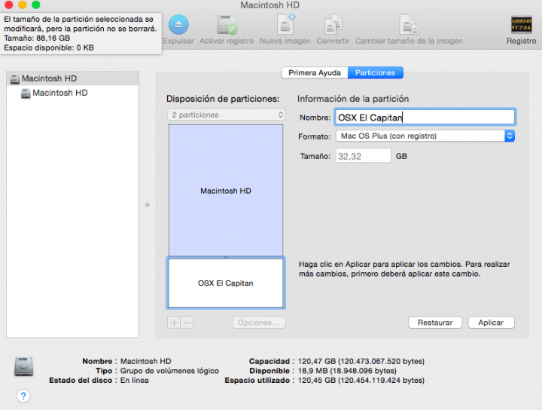Image resolution: width=542 pixels, height=410 pixels.
Task: Switch to the Primera Ayuda tab
Action: tap(315, 72)
